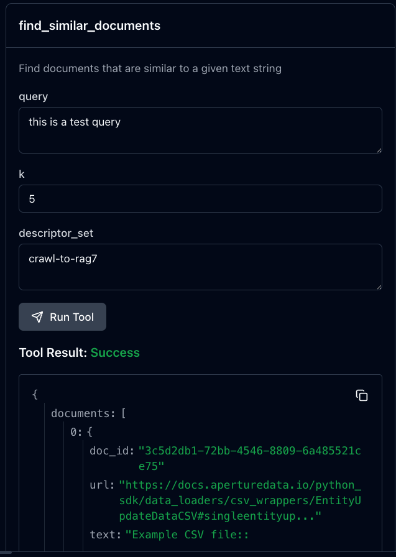The image size is (396, 557).
Task: Click the docs.aperturedata.io url value
Action: tap(240, 500)
